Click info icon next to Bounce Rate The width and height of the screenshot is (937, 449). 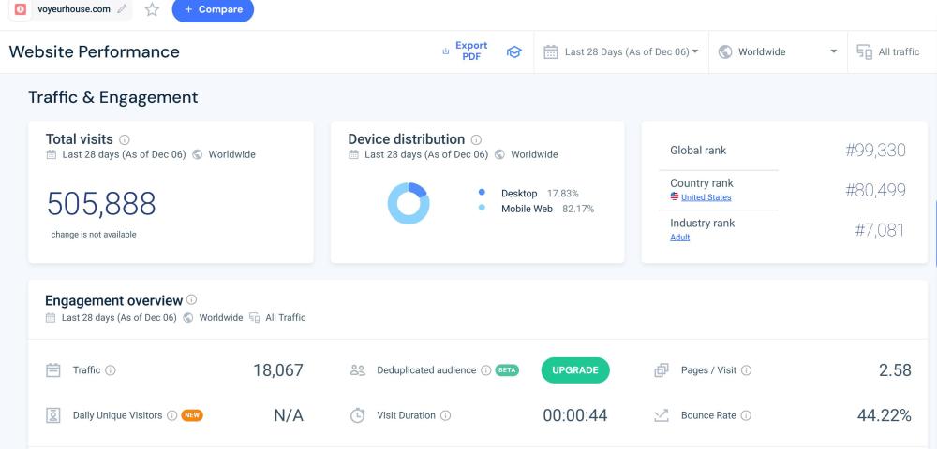point(746,415)
